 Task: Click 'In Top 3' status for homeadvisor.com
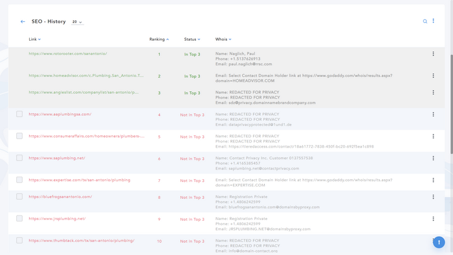tap(192, 76)
